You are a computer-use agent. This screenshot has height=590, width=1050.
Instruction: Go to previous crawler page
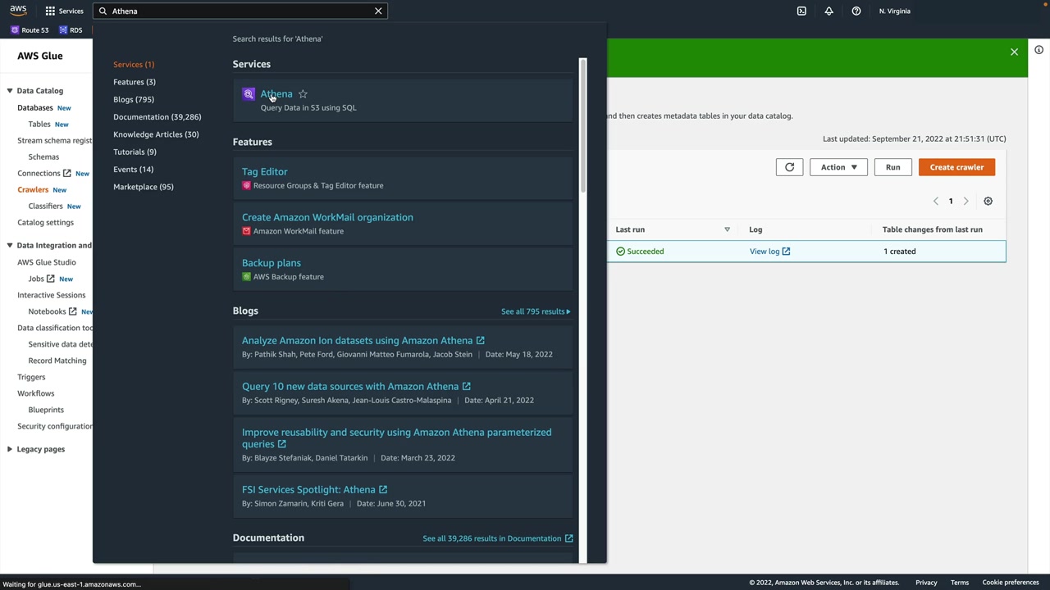point(936,201)
